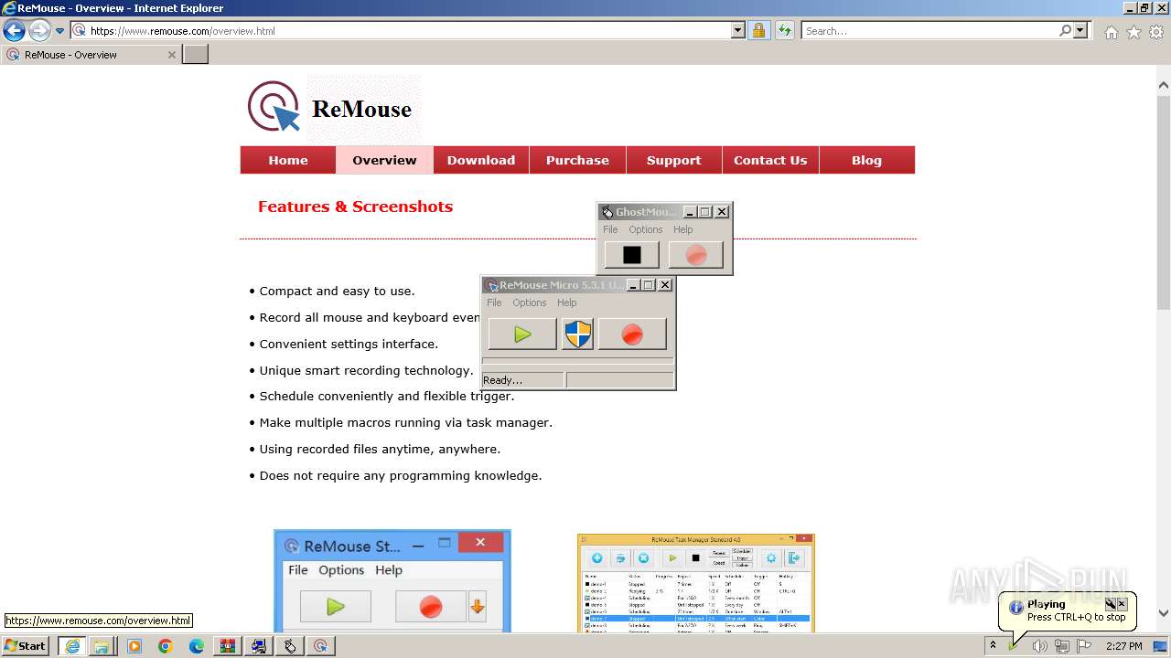Click the Windows Start button
1171x658 pixels.
pyautogui.click(x=26, y=645)
